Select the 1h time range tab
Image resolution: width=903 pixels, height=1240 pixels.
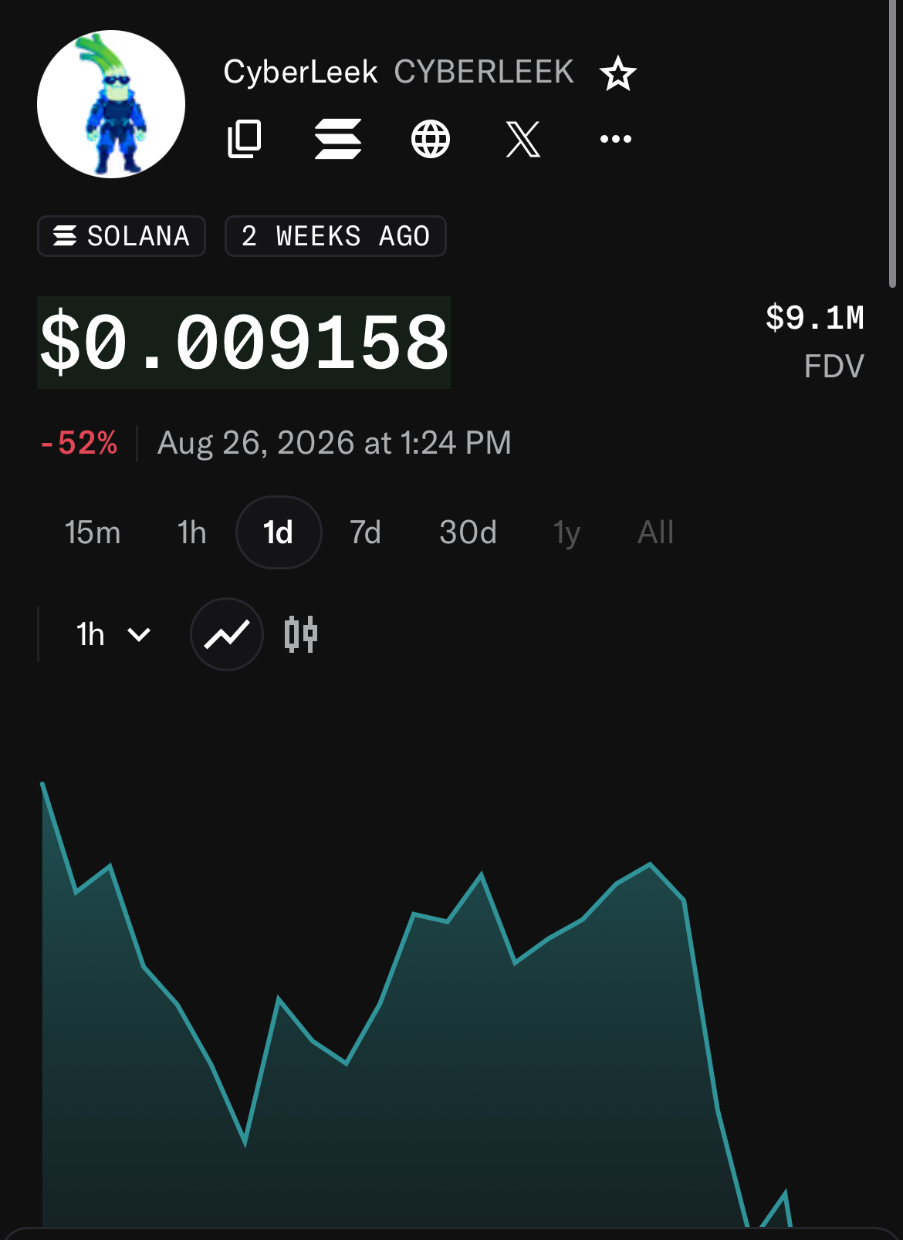click(x=192, y=532)
